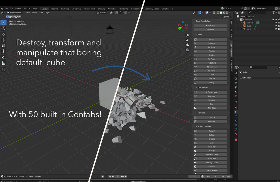Toggle the camera view icon

pyautogui.click(x=187, y=45)
